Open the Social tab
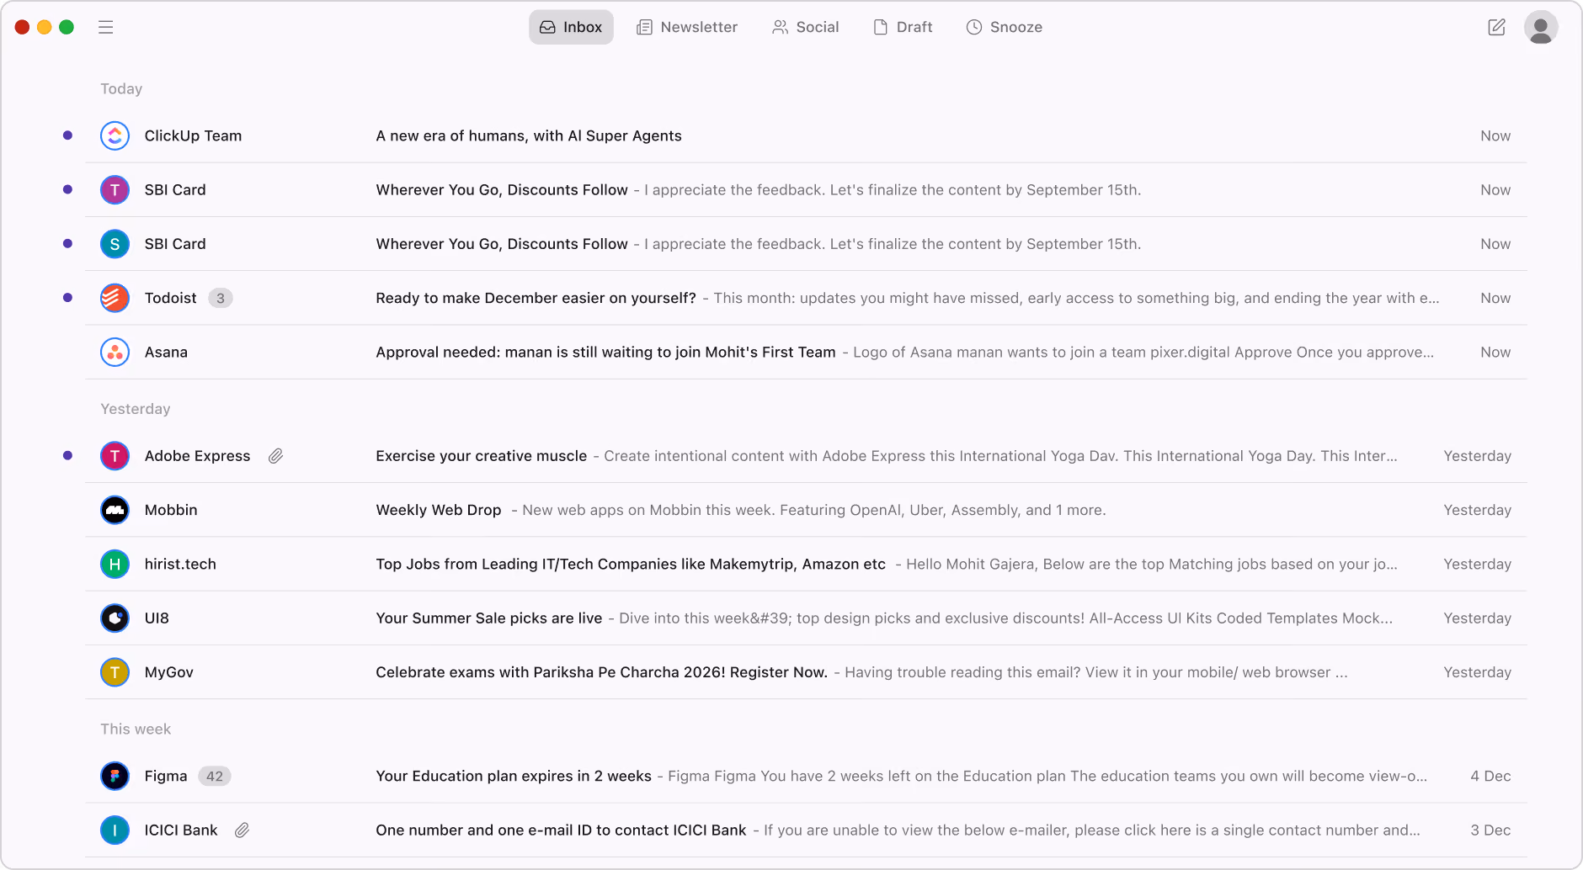The height and width of the screenshot is (870, 1583). click(x=806, y=27)
